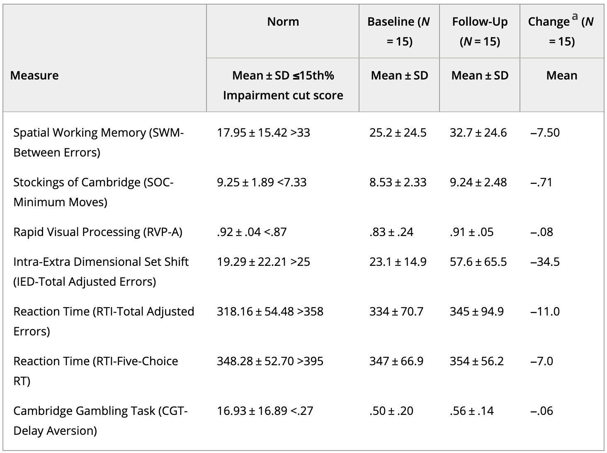
Task: Select the follow-up value .56 ± .14
Action: [472, 411]
